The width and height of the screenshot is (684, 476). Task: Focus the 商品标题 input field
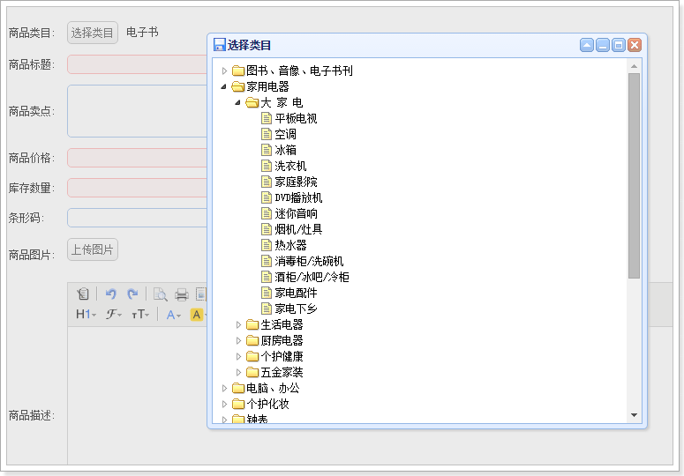click(x=137, y=64)
